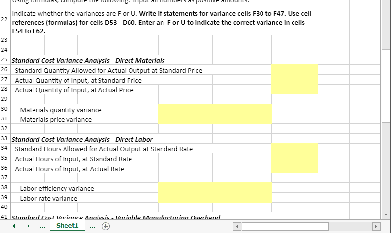The width and height of the screenshot is (391, 233).
Task: Select 'Materials quantity variance' label cell
Action: pos(61,110)
